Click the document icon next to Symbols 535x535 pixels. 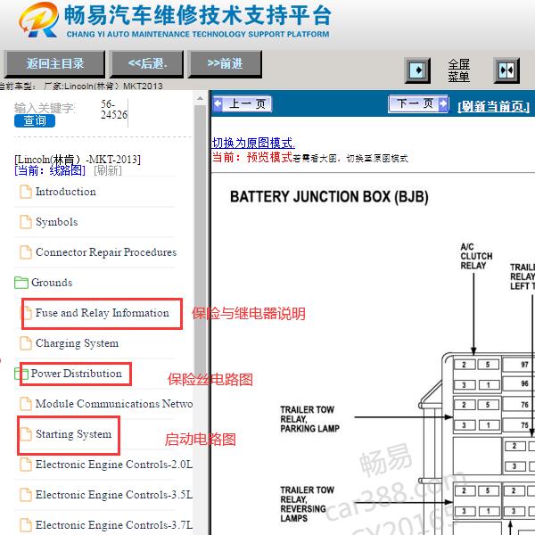(x=26, y=222)
